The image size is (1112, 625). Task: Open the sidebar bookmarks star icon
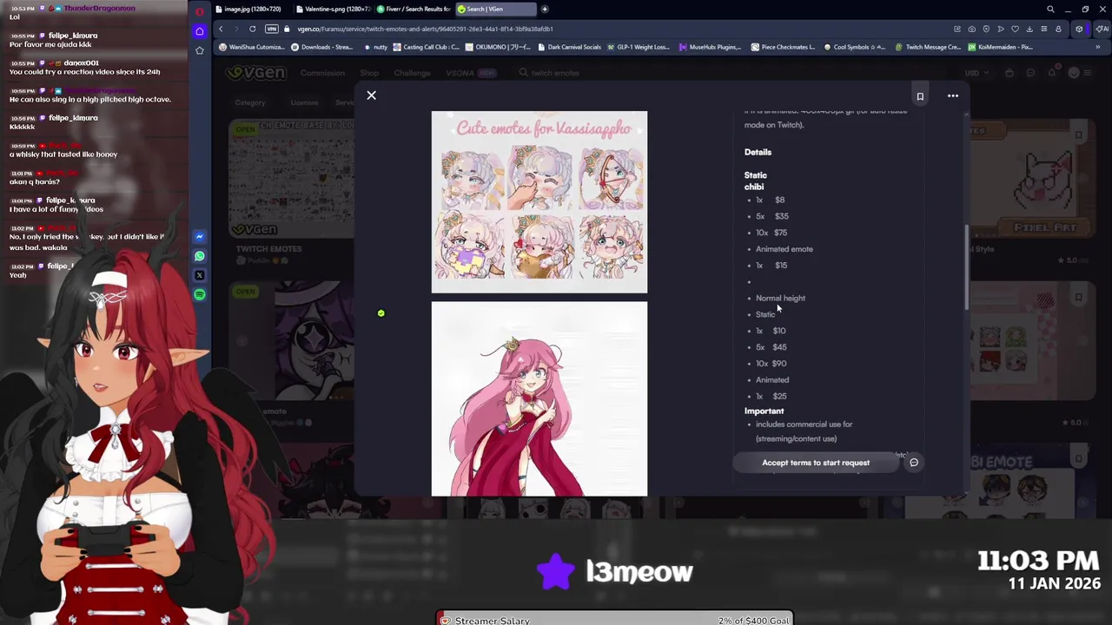point(199,50)
